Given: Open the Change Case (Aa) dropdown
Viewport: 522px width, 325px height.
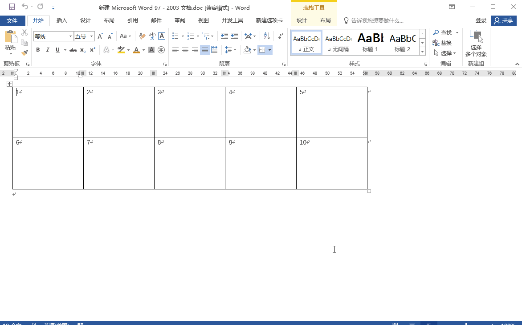Looking at the screenshot, I should 126,36.
